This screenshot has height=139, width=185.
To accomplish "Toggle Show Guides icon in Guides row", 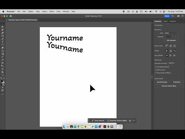I will pyautogui.click(x=167, y=51).
